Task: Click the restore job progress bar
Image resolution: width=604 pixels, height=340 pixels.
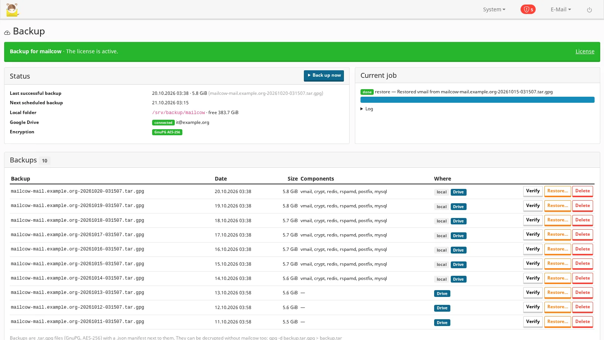Action: (477, 100)
